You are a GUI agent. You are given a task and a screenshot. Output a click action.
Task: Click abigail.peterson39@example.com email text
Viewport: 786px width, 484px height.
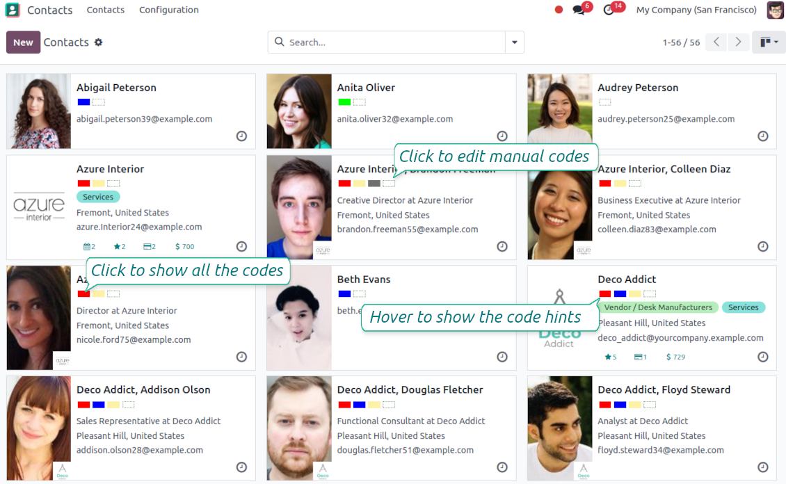145,119
